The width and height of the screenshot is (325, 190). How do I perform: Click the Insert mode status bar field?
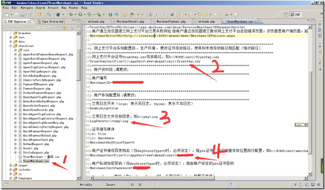click(111, 185)
